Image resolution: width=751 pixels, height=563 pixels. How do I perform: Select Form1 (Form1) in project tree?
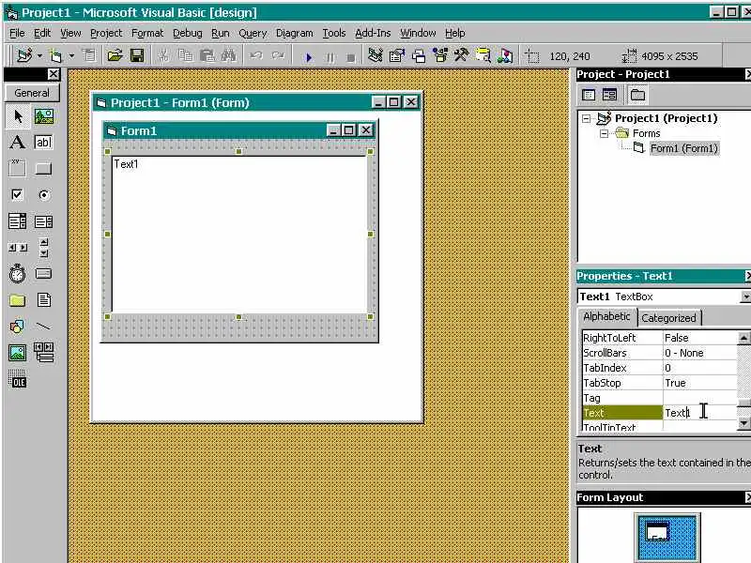(x=684, y=148)
